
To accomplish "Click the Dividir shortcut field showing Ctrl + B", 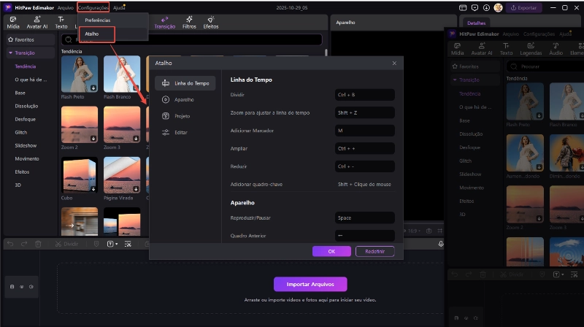I will click(x=364, y=95).
